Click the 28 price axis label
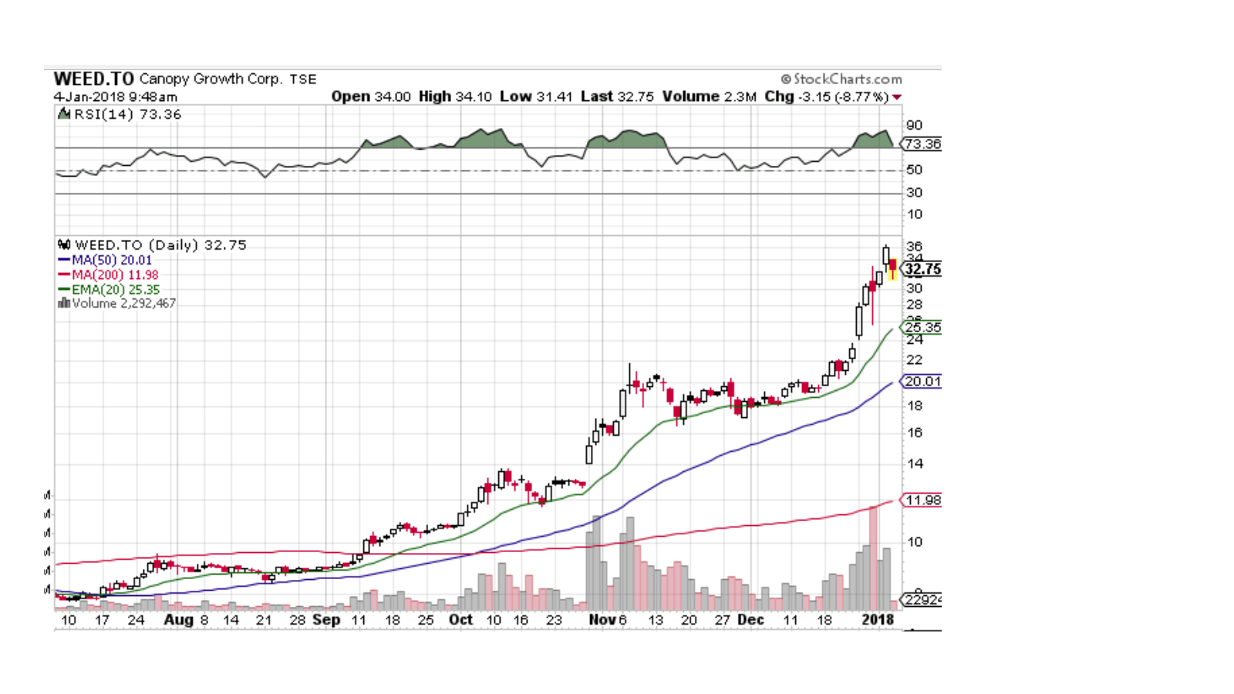Viewport: 1234px width, 694px height. tap(914, 305)
